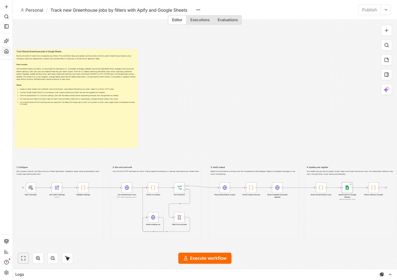The height and width of the screenshot is (280, 397).
Task: Click the Logs label
Action: click(x=20, y=274)
